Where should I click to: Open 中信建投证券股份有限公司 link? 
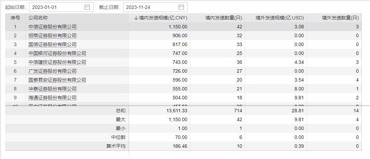pyautogui.click(x=57, y=62)
